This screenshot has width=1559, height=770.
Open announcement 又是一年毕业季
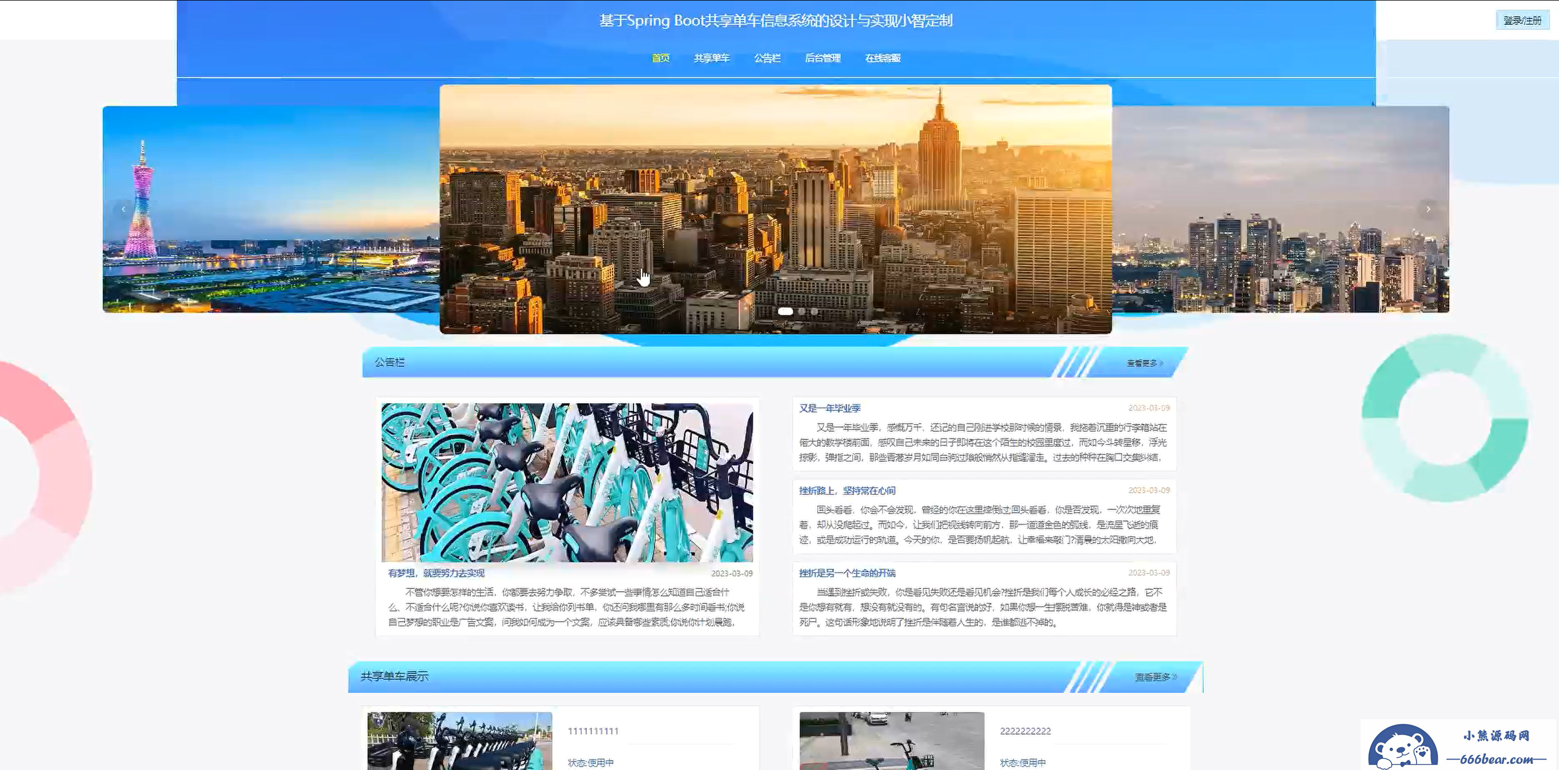pos(830,409)
